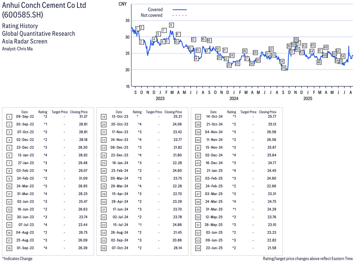Click the blue Covered legend line

(x=180, y=10)
